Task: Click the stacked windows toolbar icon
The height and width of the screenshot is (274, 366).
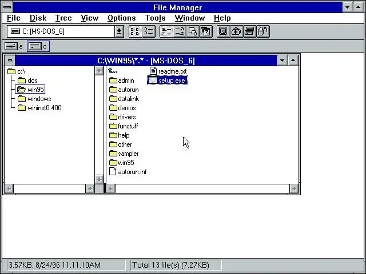Action: pyautogui.click(x=249, y=31)
